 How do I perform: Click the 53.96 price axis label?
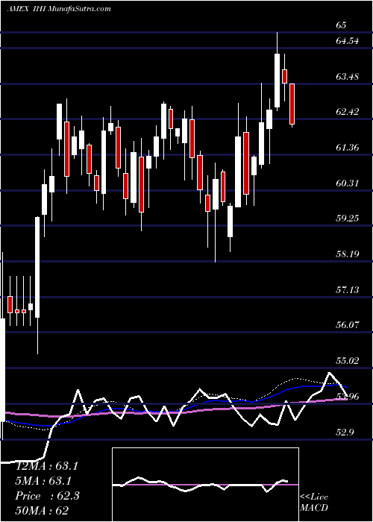tap(348, 397)
